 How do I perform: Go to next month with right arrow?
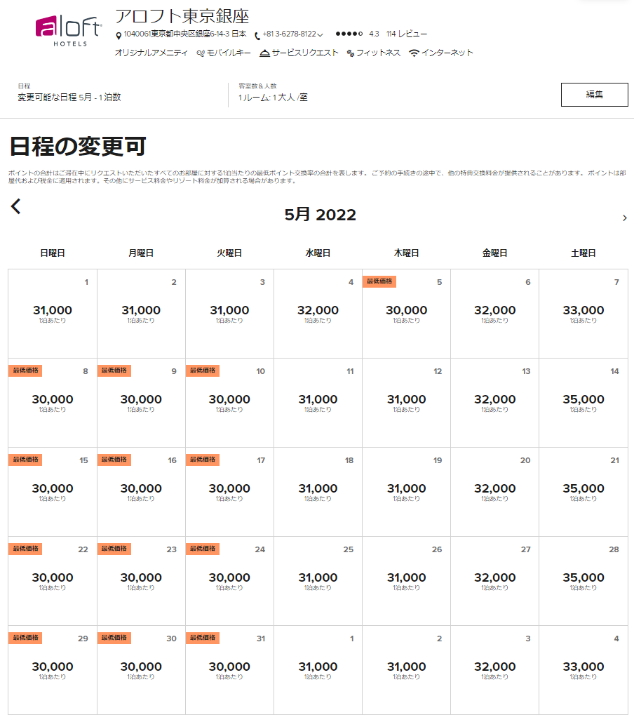pos(624,218)
